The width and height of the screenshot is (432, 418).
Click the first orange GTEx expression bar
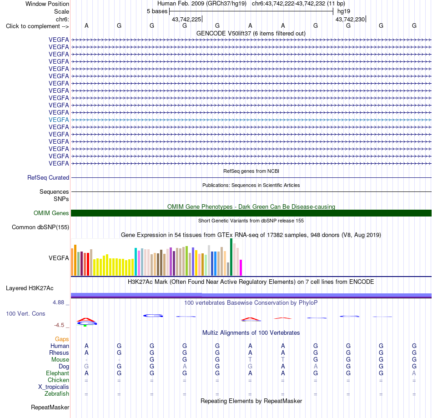click(72, 262)
